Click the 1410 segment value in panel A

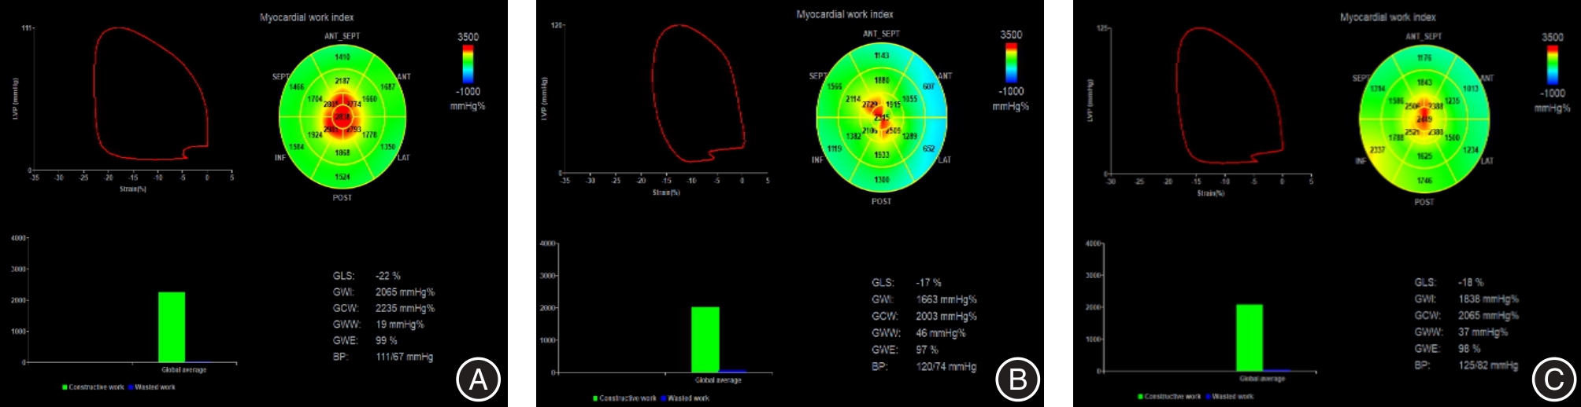342,57
